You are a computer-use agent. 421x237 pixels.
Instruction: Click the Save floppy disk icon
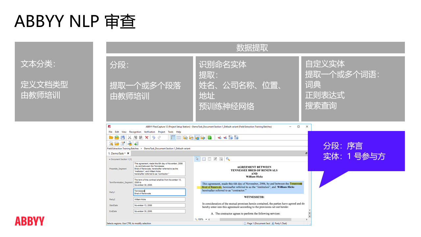click(123, 138)
